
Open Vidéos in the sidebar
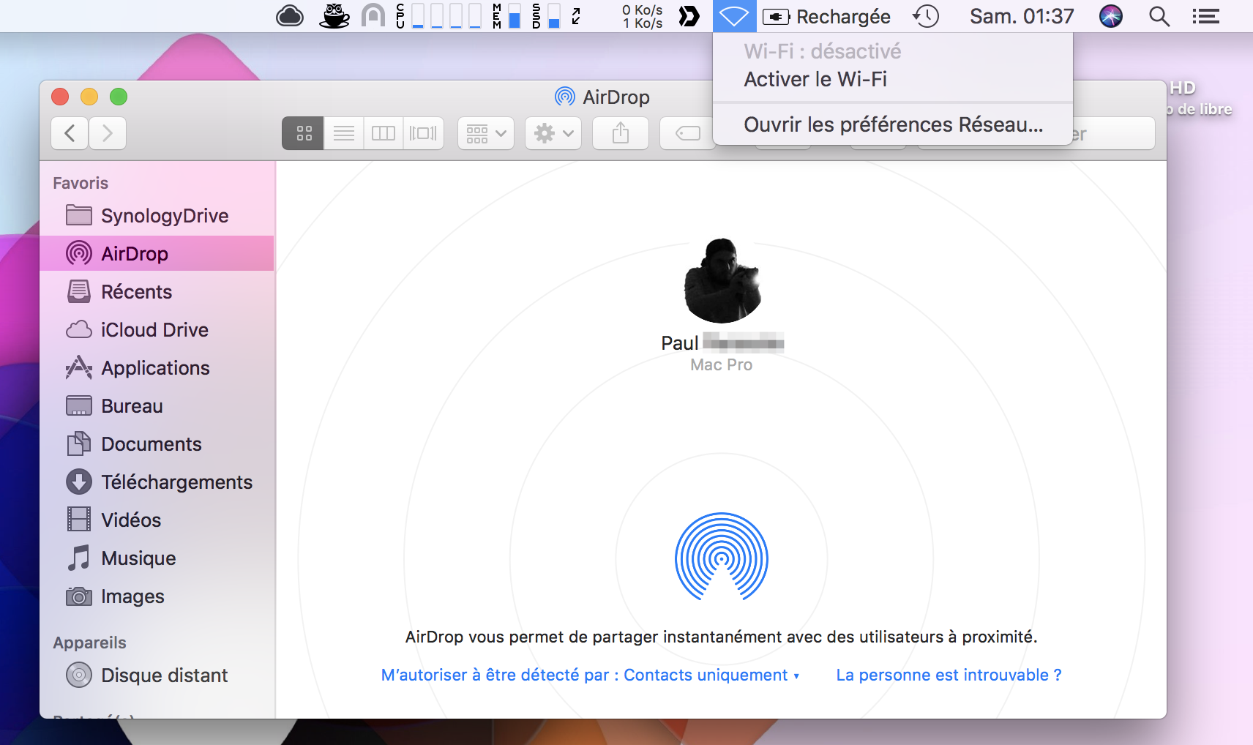tap(157, 520)
